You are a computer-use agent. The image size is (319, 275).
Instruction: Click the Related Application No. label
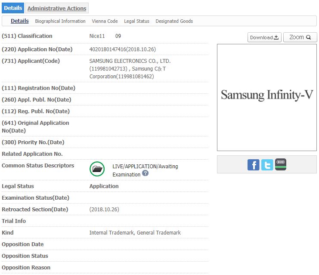pos(32,154)
